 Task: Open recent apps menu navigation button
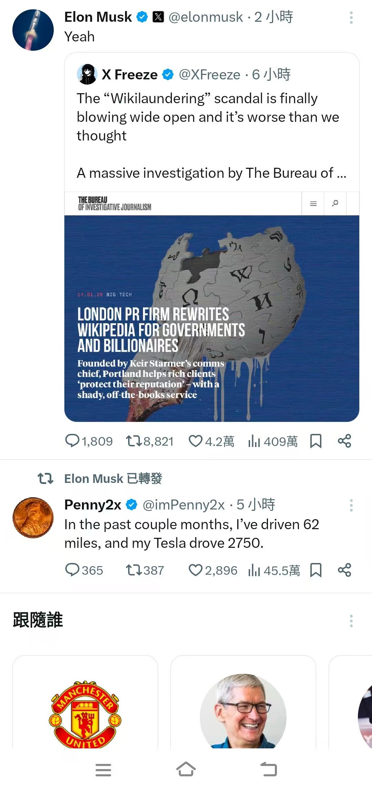[103, 770]
